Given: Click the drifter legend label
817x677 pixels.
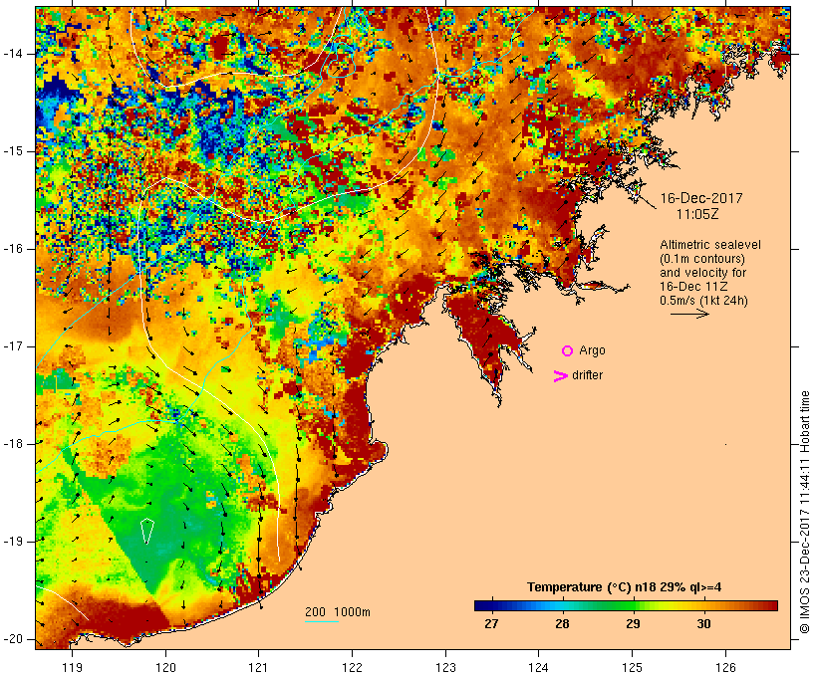Looking at the screenshot, I should [587, 375].
